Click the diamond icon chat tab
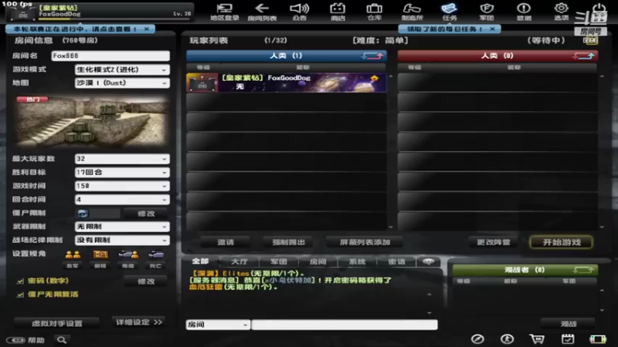This screenshot has height=347, width=618. [429, 261]
